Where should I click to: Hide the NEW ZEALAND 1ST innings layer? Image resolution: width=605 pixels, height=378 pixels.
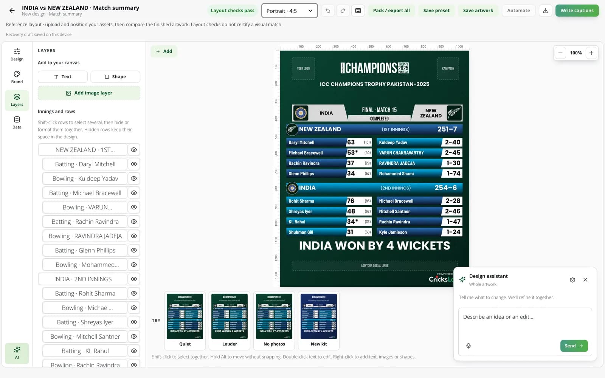(134, 150)
